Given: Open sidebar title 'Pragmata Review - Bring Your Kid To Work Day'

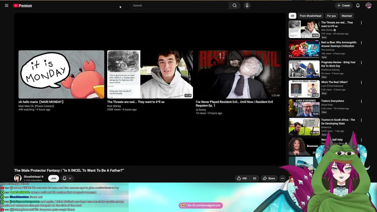Looking at the screenshot, I should [x=338, y=64].
